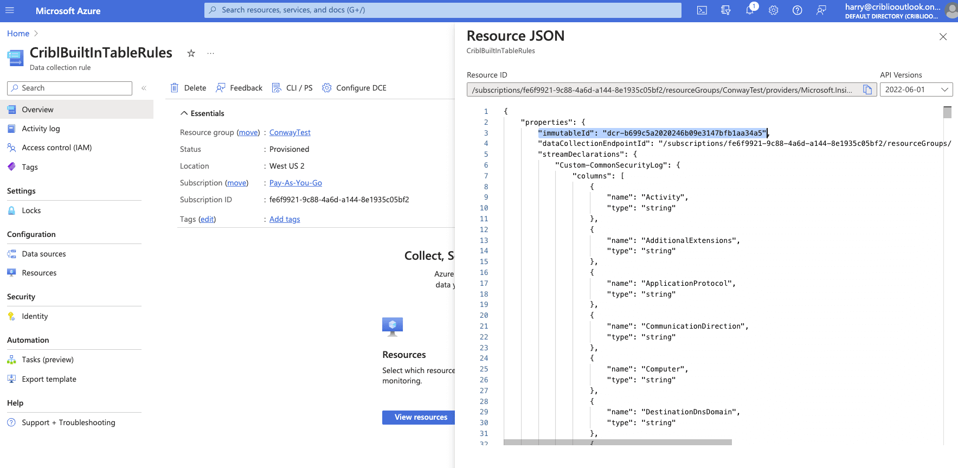
Task: Collapse the Essentials section
Action: [x=184, y=113]
